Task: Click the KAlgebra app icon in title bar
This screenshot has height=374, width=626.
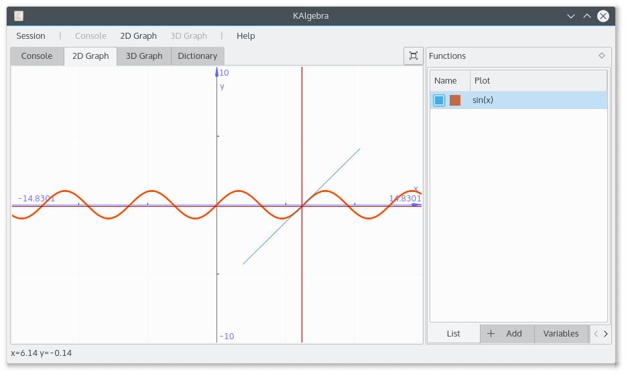Action: click(x=19, y=16)
